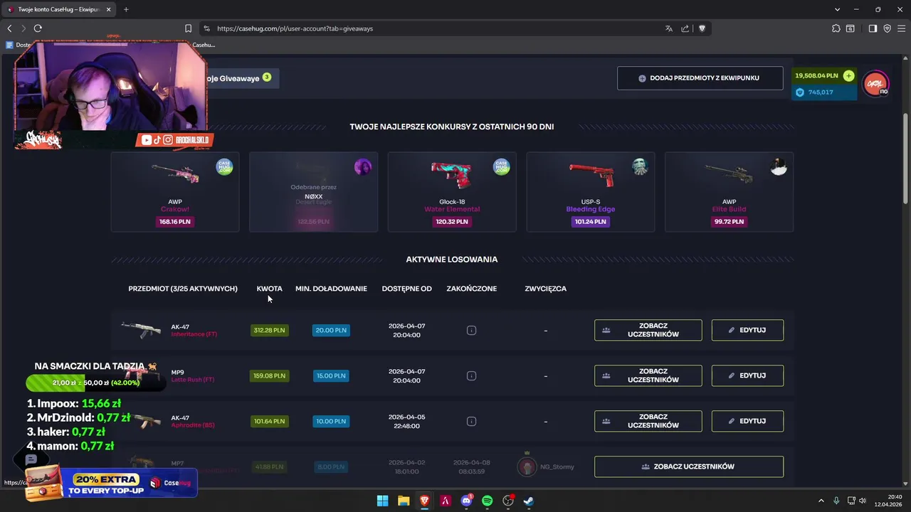Screen dimensions: 911x512
Task: Click the MIN. DOŁADOWANIE column header
Action: 331,289
